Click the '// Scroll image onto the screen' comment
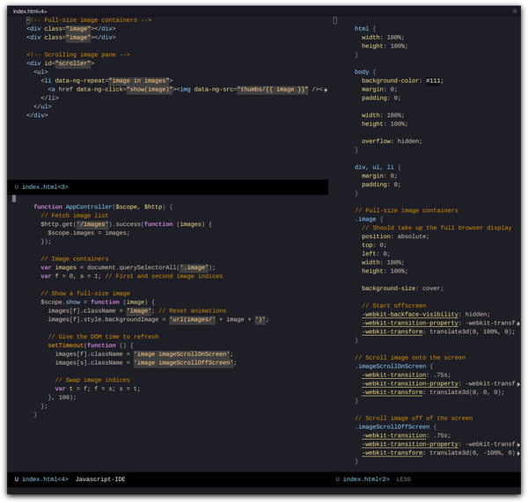The width and height of the screenshot is (528, 503). coord(410,358)
